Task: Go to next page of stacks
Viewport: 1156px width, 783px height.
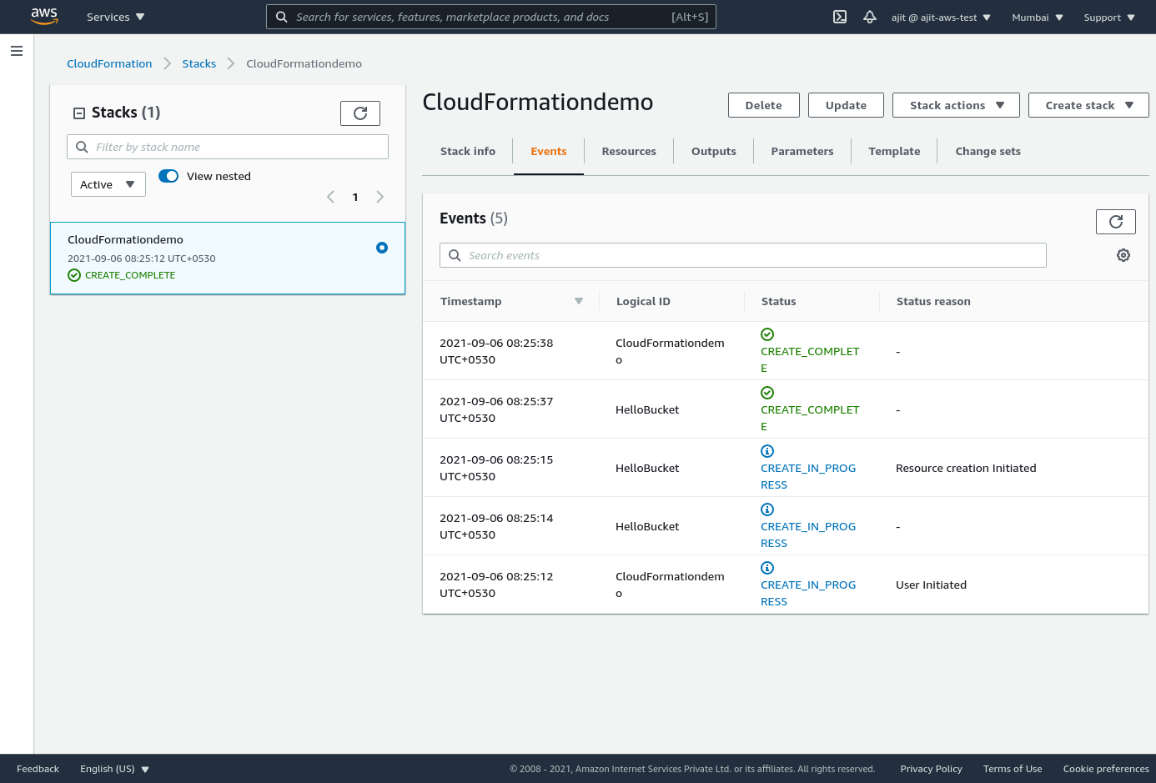Action: pos(380,197)
